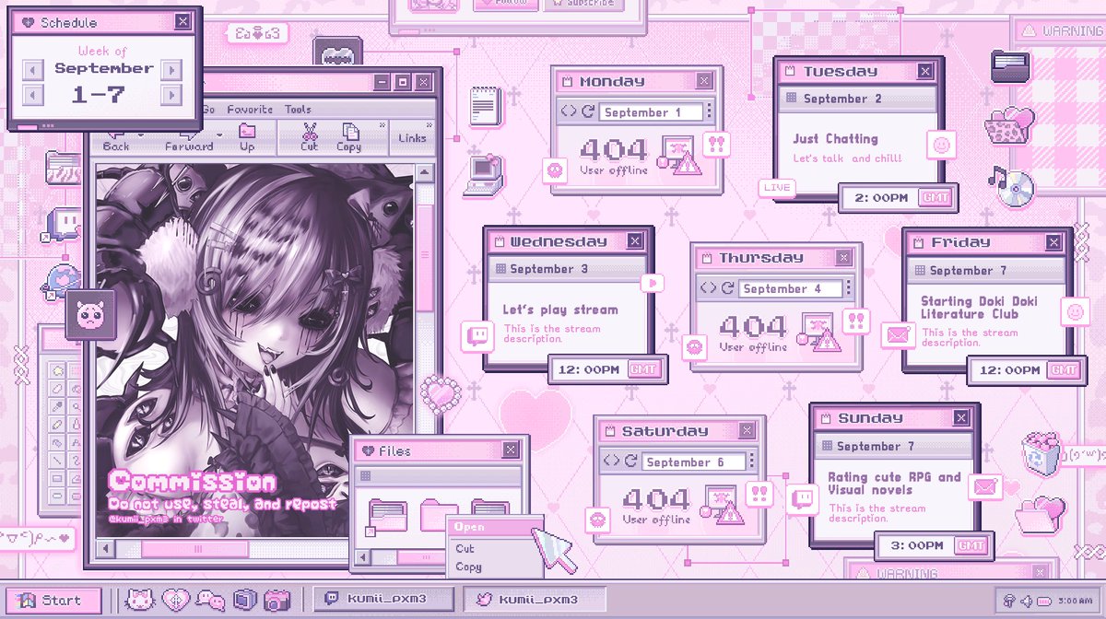Open the Saturday window kebab menu

[752, 461]
